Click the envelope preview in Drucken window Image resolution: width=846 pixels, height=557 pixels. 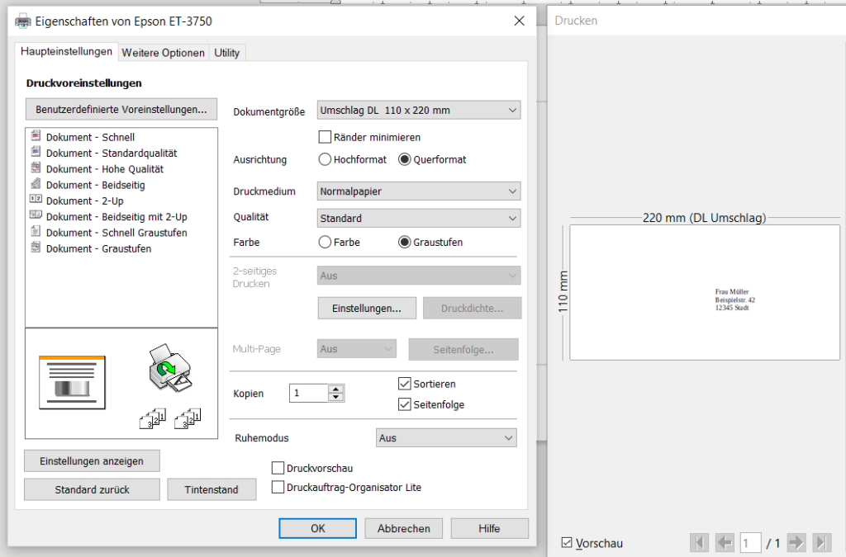[x=705, y=292]
